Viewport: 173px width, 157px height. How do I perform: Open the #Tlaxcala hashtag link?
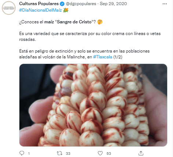pos(103,57)
